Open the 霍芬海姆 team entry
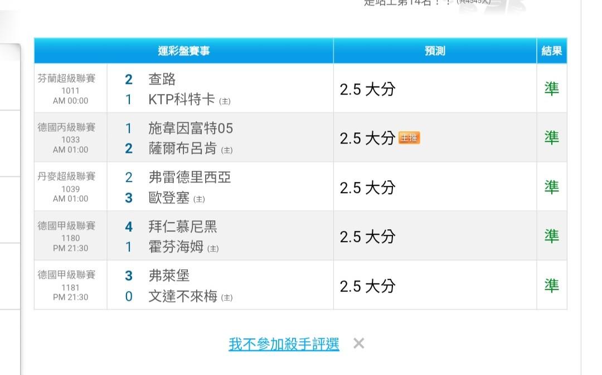602x375 pixels. pos(176,246)
